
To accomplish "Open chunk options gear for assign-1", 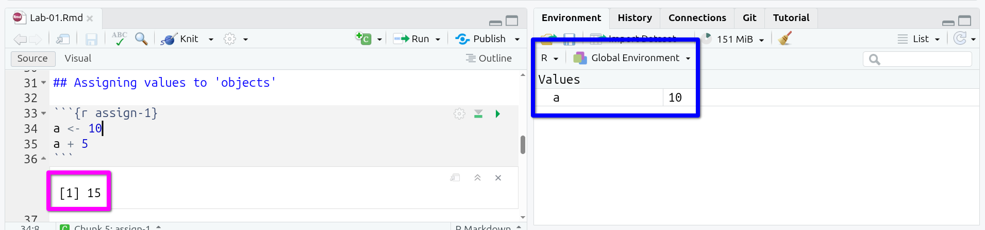I will coord(459,114).
